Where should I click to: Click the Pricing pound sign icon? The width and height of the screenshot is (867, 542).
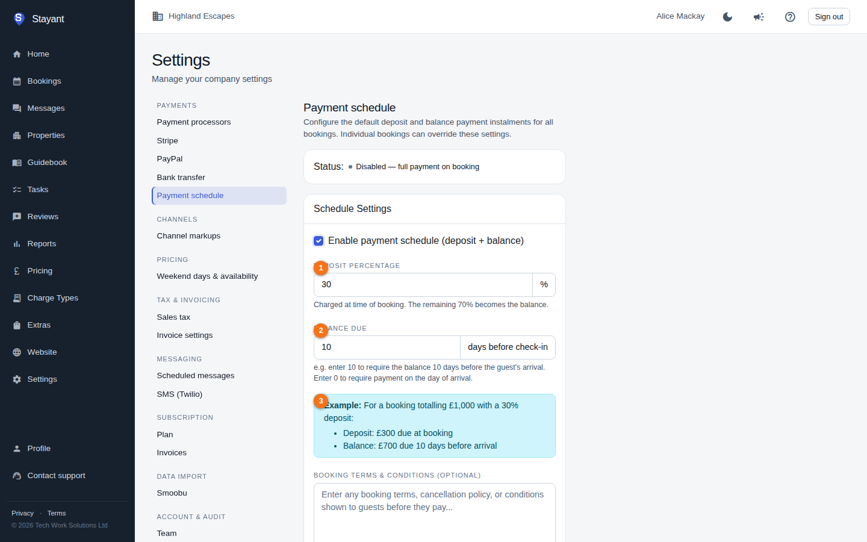click(17, 271)
